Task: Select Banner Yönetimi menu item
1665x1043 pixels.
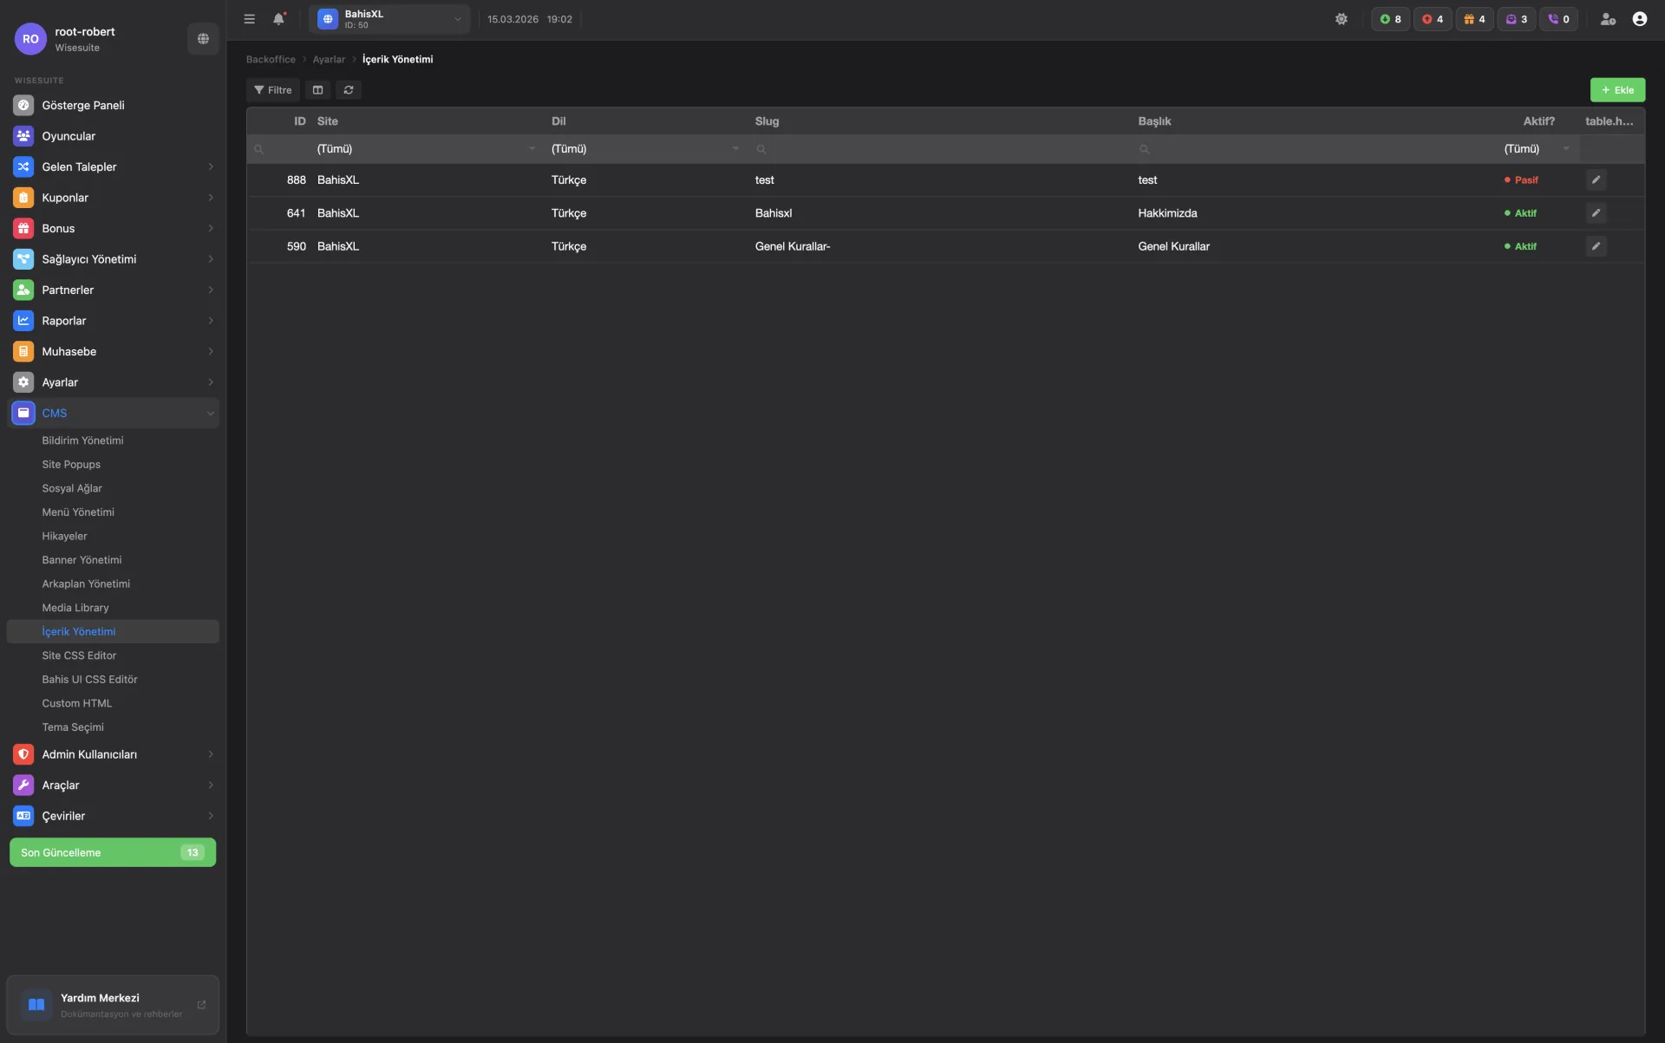Action: tap(82, 560)
